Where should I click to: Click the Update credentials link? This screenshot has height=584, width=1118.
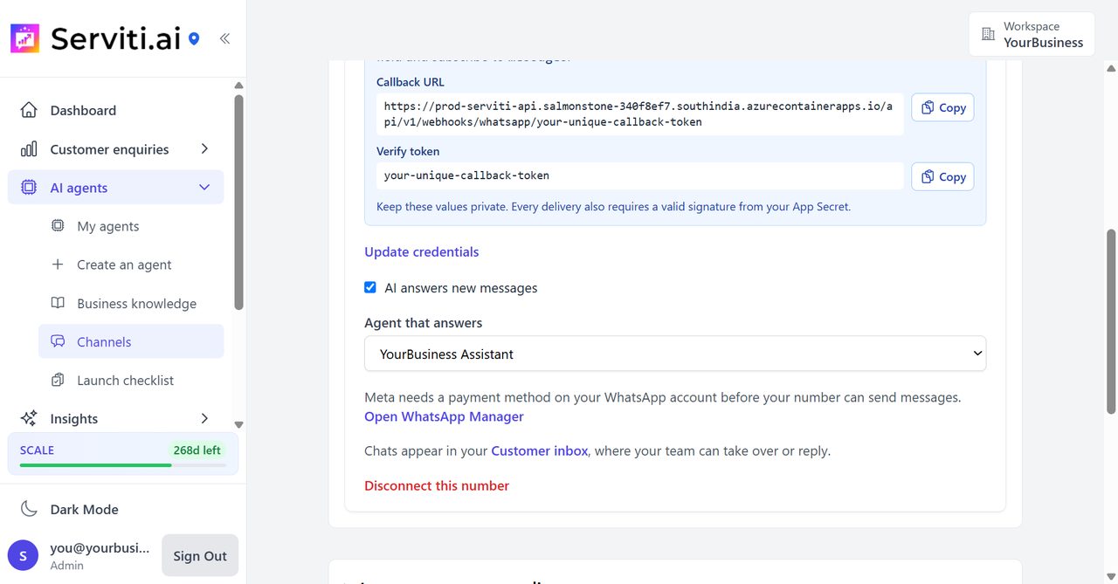coord(422,251)
